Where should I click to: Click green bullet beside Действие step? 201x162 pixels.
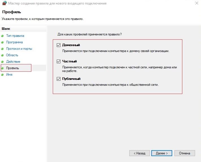(x=2, y=62)
